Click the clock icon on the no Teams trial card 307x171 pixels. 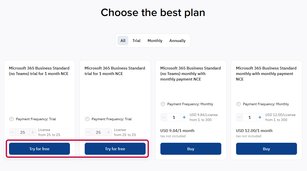click(12, 119)
